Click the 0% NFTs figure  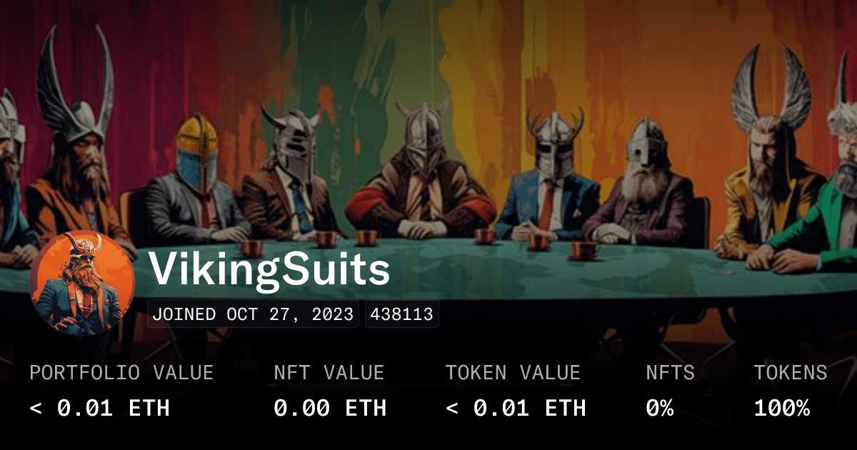[660, 408]
